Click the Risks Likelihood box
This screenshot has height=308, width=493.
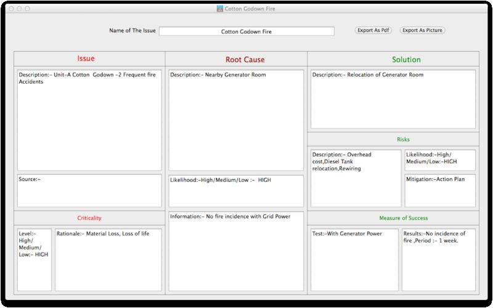[440, 160]
